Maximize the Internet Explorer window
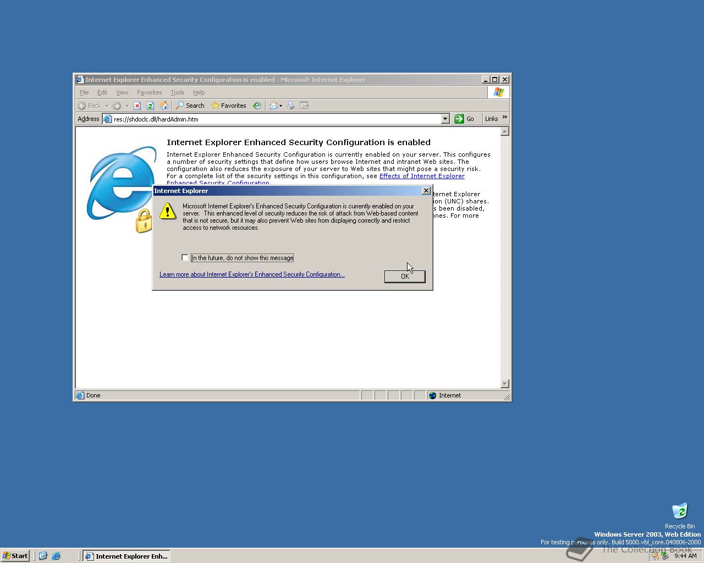Viewport: 704px width, 563px height. pyautogui.click(x=494, y=80)
